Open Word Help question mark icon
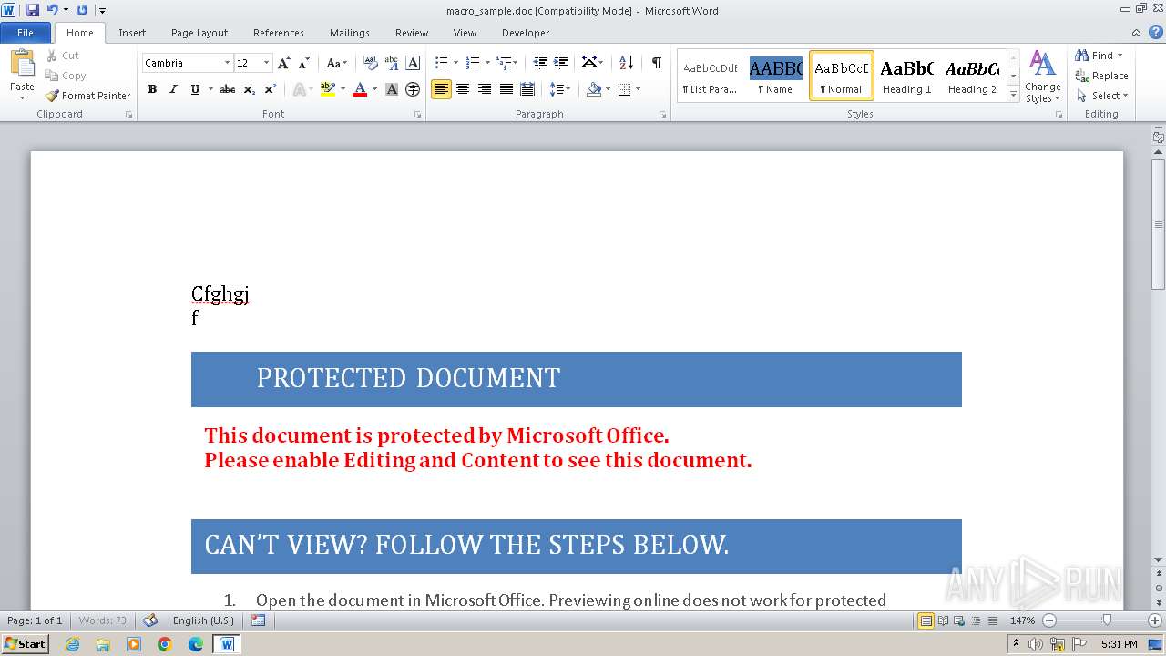 (1155, 33)
